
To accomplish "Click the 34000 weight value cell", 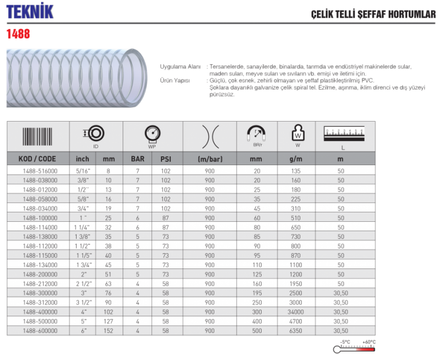I will click(295, 312).
